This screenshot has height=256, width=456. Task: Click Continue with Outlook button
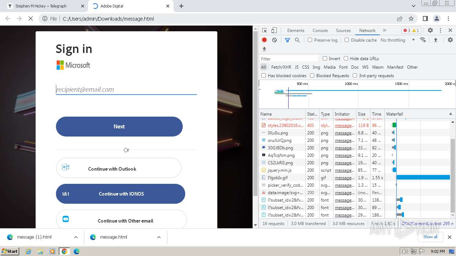tap(119, 168)
